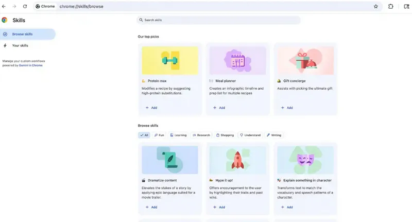Click the Chrome logo beside Skills title
Viewport: 412px width, 222px height.
(5, 20)
